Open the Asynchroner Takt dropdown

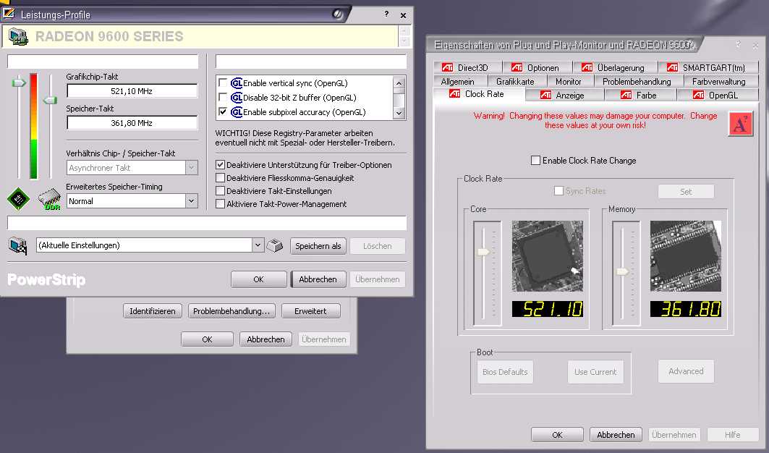pos(192,168)
